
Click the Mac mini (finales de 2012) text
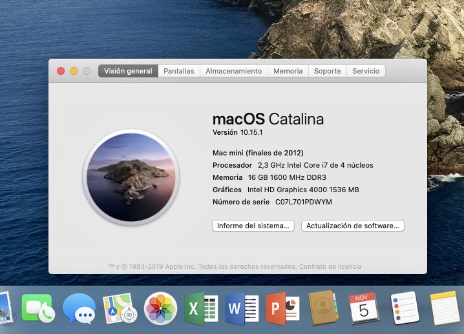tap(258, 153)
